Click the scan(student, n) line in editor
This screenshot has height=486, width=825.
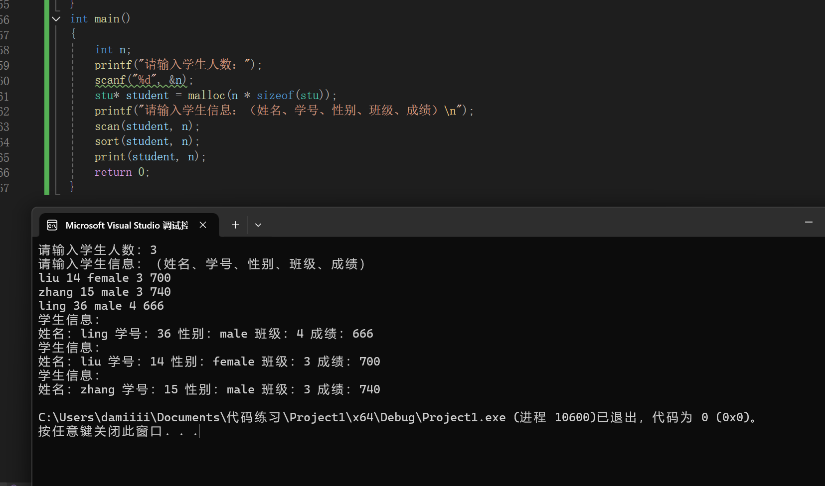[x=147, y=126]
